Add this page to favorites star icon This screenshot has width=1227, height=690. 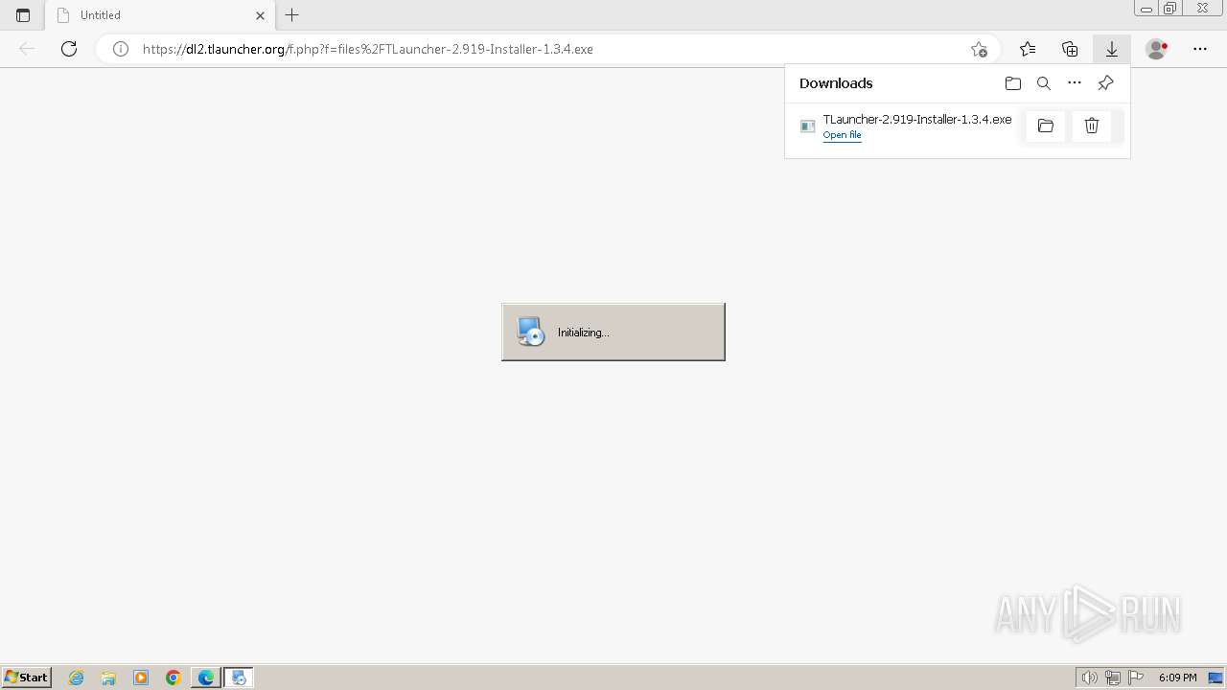click(x=979, y=49)
